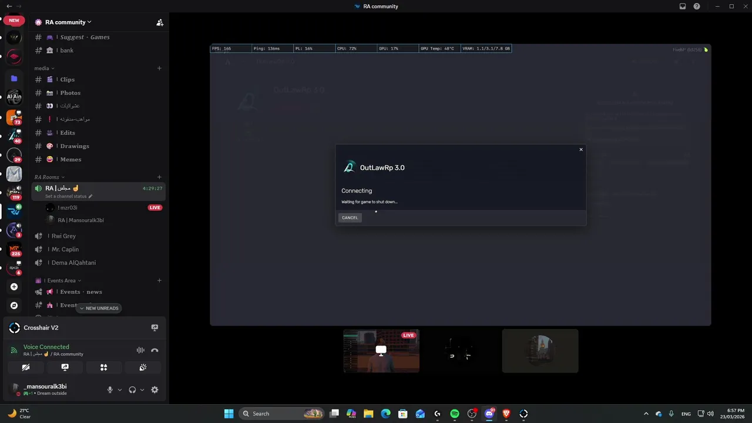Open Discord inbox icon in title bar
752x423 pixels.
click(x=683, y=6)
